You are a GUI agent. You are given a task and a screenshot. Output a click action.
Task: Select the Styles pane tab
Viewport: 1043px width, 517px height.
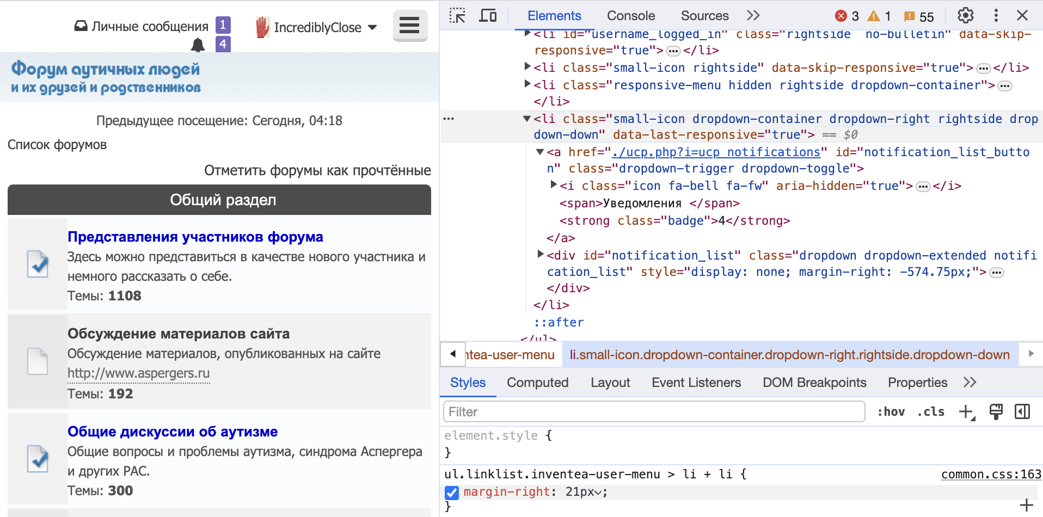pos(468,383)
